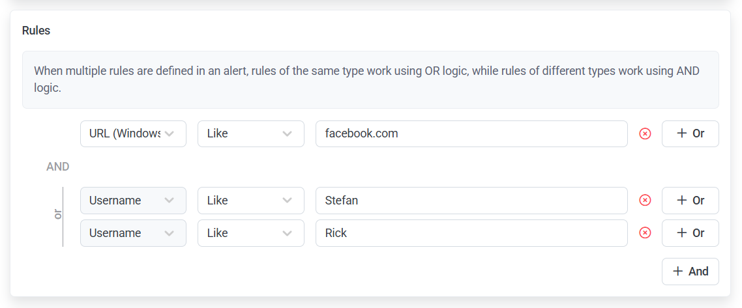Click plus Or beside facebook.com rule

(x=690, y=133)
